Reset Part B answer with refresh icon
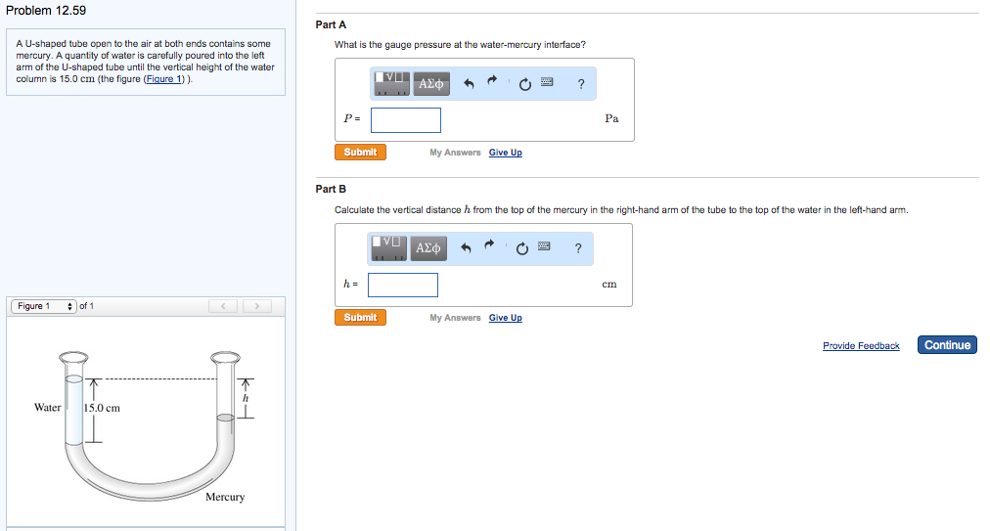The image size is (990, 531). (522, 249)
